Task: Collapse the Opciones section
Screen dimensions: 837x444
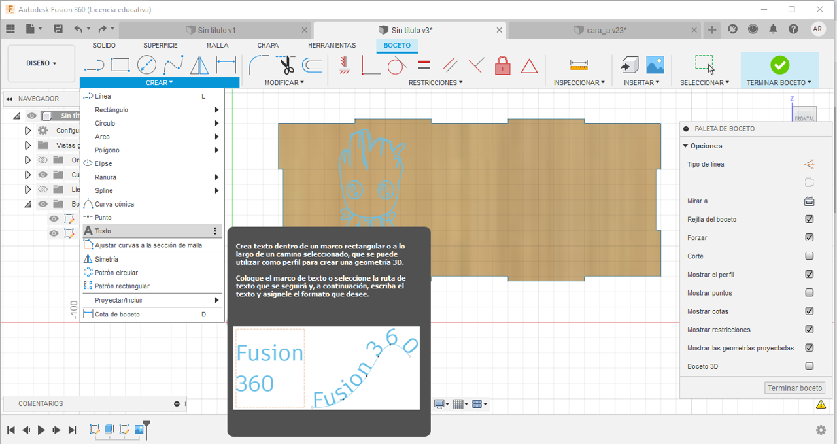Action: [686, 146]
